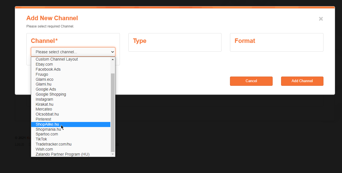Viewport: 342px width, 173px height.
Task: Click the list scrollbar down arrow
Action: tap(113, 154)
